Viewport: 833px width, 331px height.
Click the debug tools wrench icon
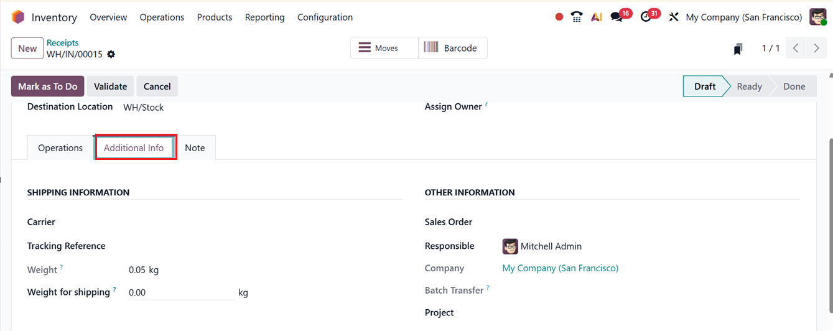(674, 17)
